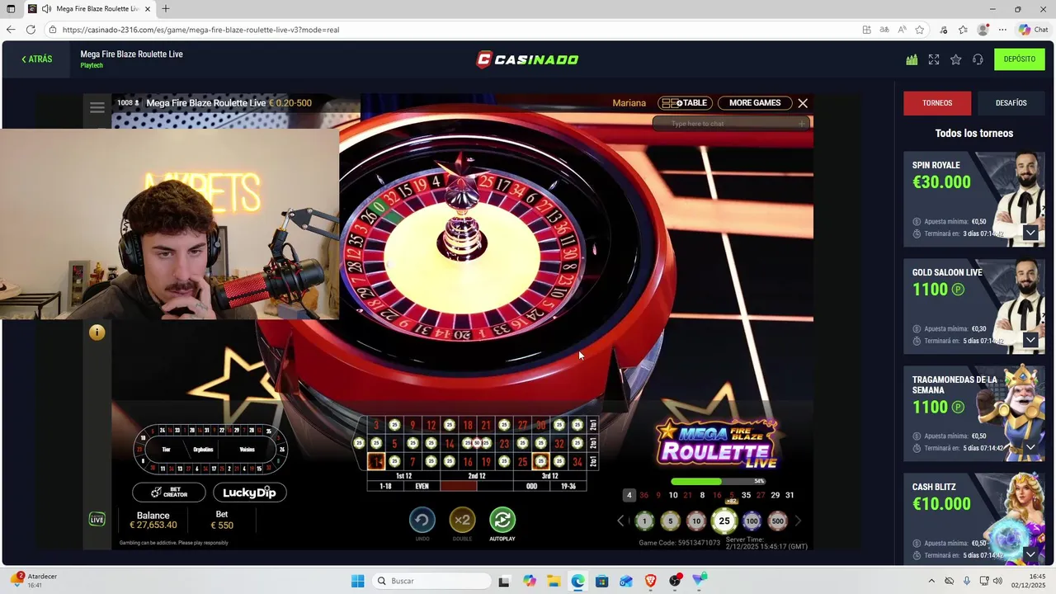Show next chip values arrow
This screenshot has width=1056, height=594.
pyautogui.click(x=798, y=521)
